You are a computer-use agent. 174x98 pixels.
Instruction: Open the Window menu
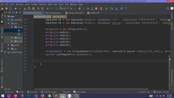(73, 4)
